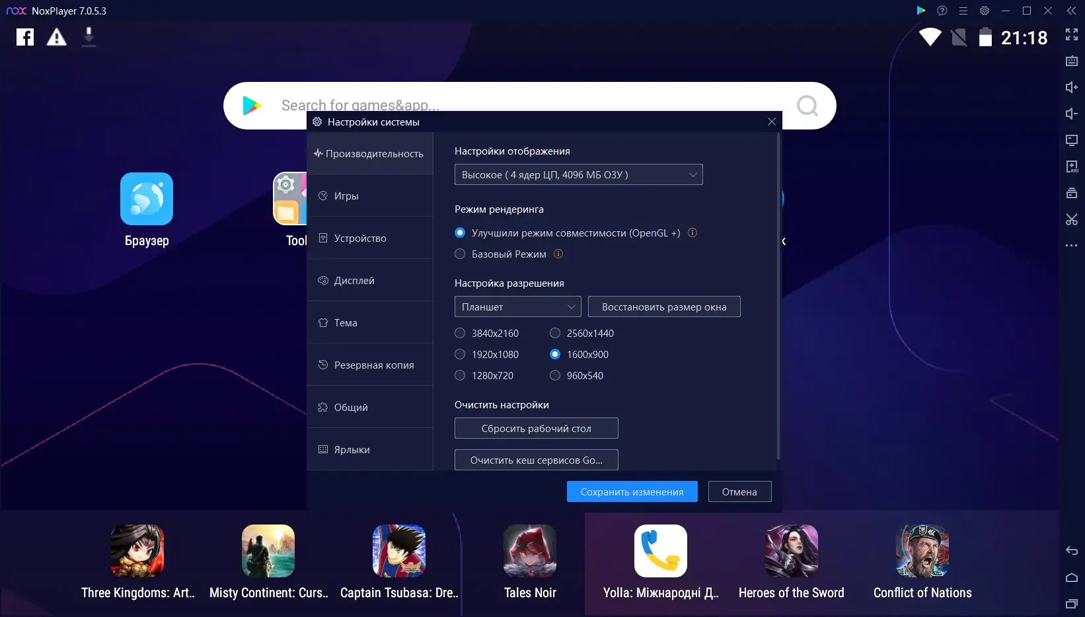
Task: Click the play store shortcut in title bar
Action: (921, 11)
